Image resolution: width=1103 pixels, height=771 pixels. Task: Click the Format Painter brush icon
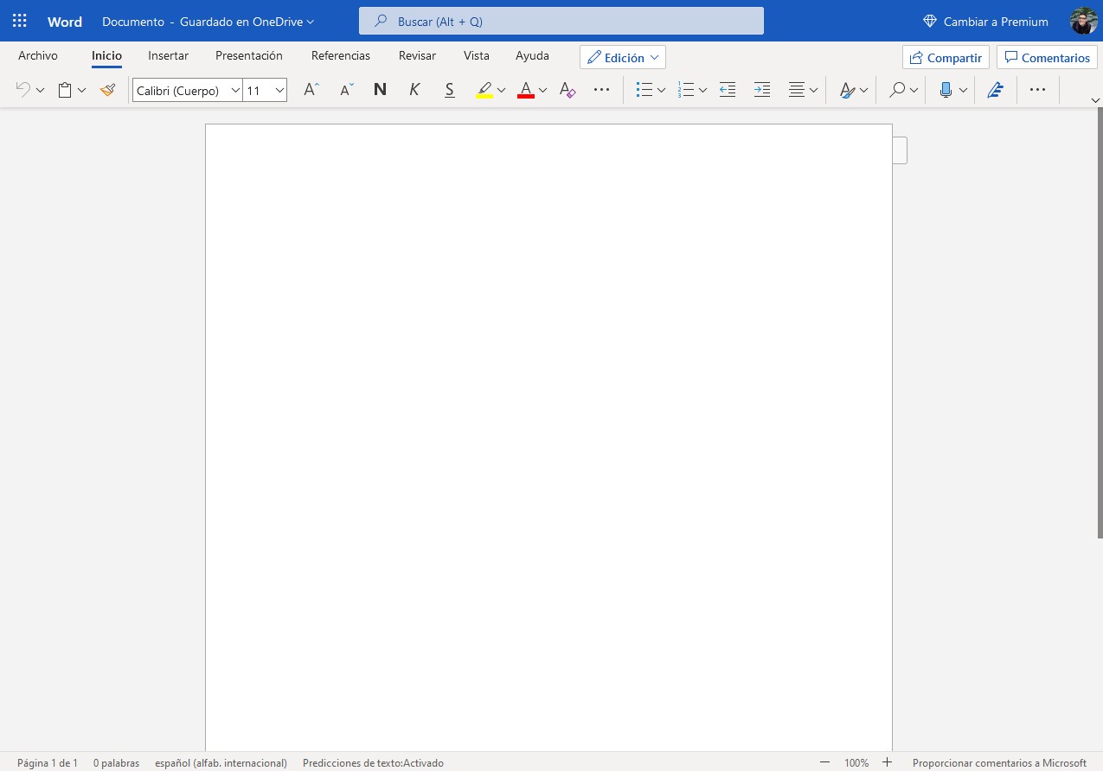coord(107,90)
